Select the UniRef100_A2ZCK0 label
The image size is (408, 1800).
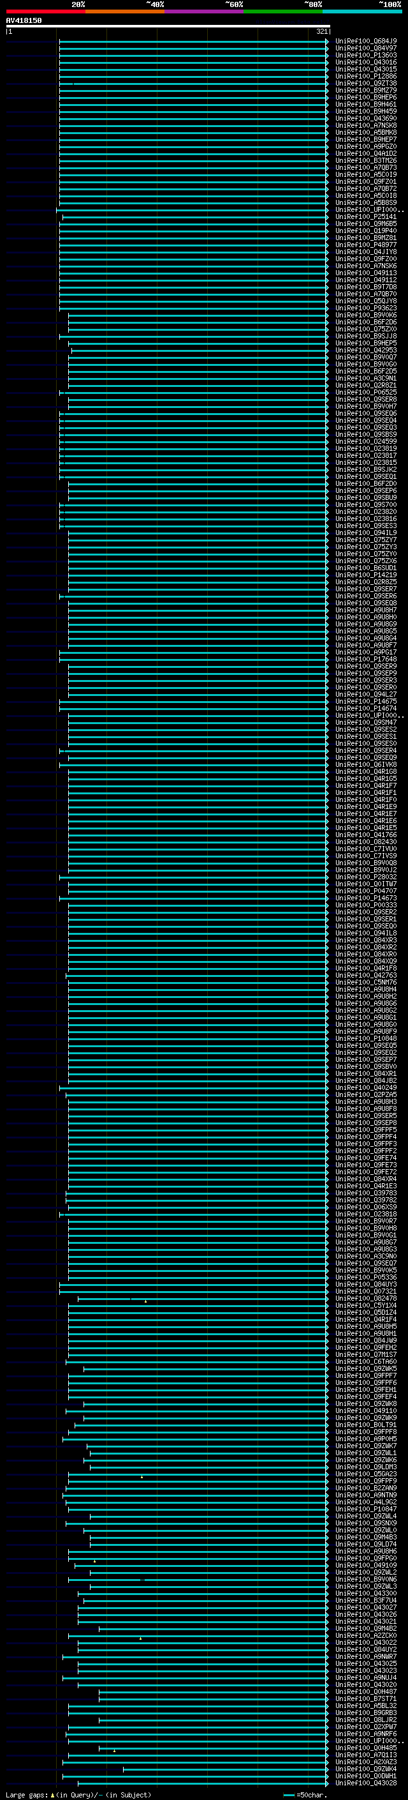366,1636
